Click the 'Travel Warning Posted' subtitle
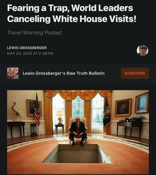The image size is (156, 175). [x=34, y=33]
